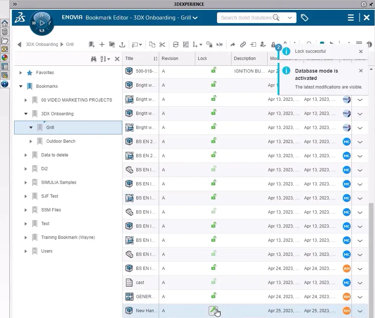This screenshot has height=318, width=375.
Task: Click the Title column sort icon
Action: pos(155,59)
